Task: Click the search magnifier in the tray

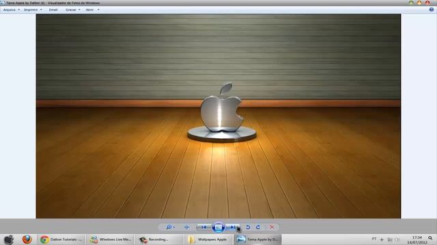Action: [430, 238]
